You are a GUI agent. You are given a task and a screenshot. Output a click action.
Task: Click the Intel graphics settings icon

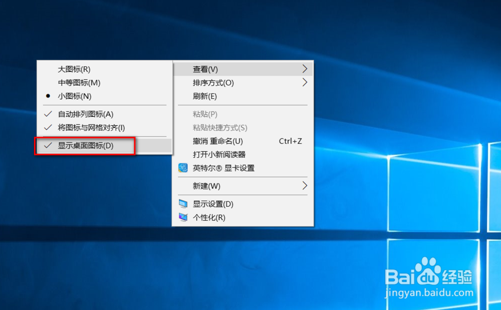point(183,168)
